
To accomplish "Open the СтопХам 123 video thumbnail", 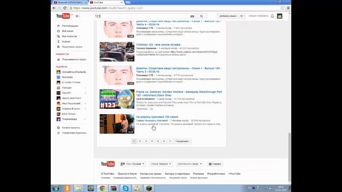I will (x=117, y=52).
